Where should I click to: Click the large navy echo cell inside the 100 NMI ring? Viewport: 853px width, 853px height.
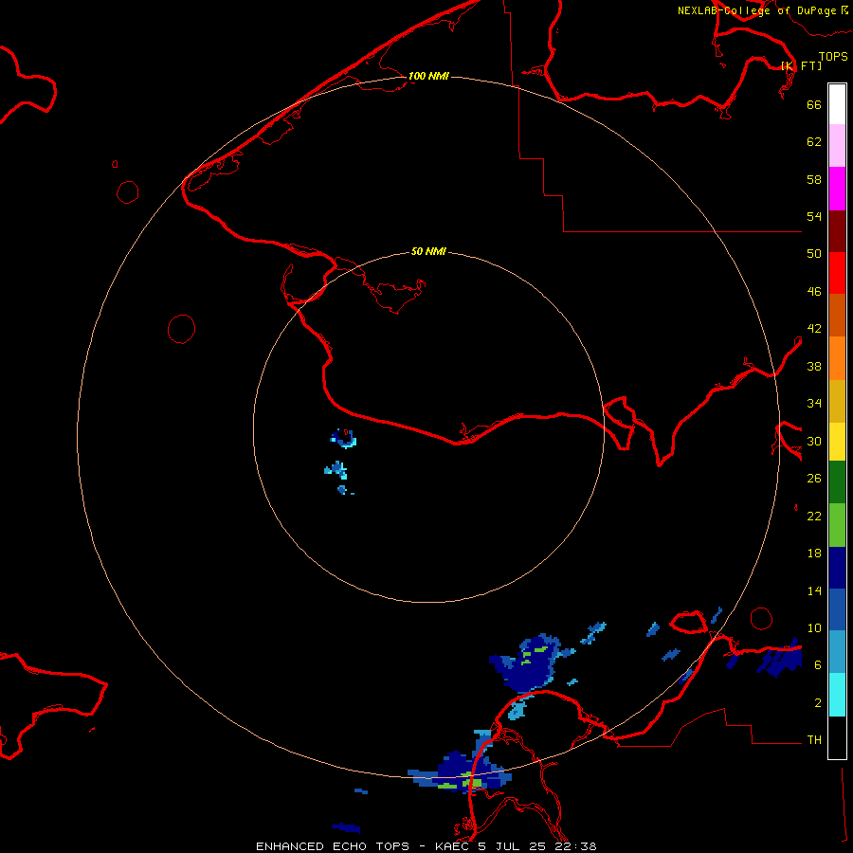531,663
